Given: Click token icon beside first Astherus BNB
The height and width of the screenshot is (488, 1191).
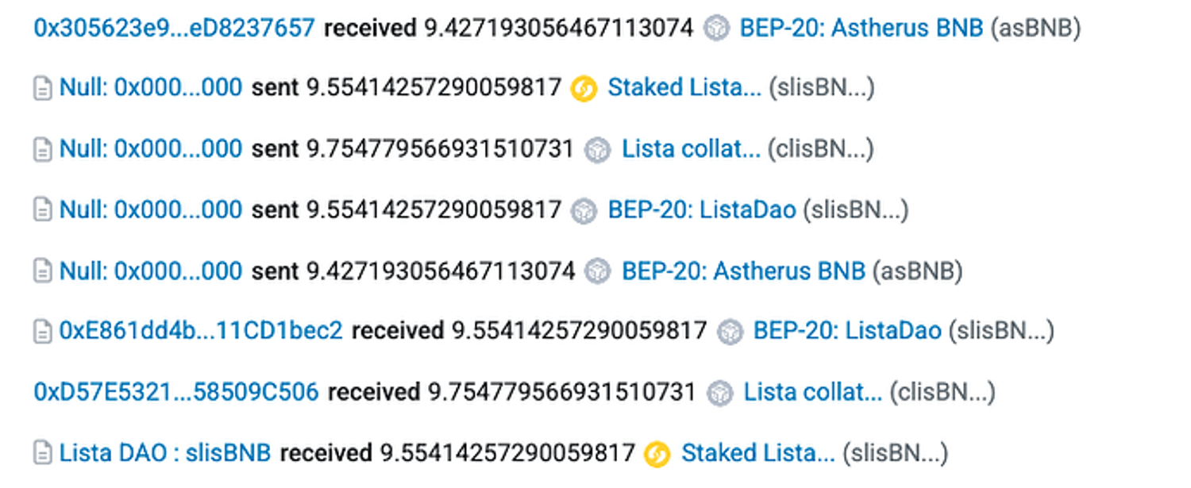Looking at the screenshot, I should [x=716, y=29].
